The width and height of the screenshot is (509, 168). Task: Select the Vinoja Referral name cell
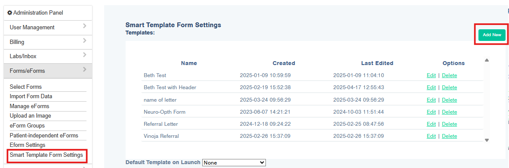pyautogui.click(x=161, y=136)
